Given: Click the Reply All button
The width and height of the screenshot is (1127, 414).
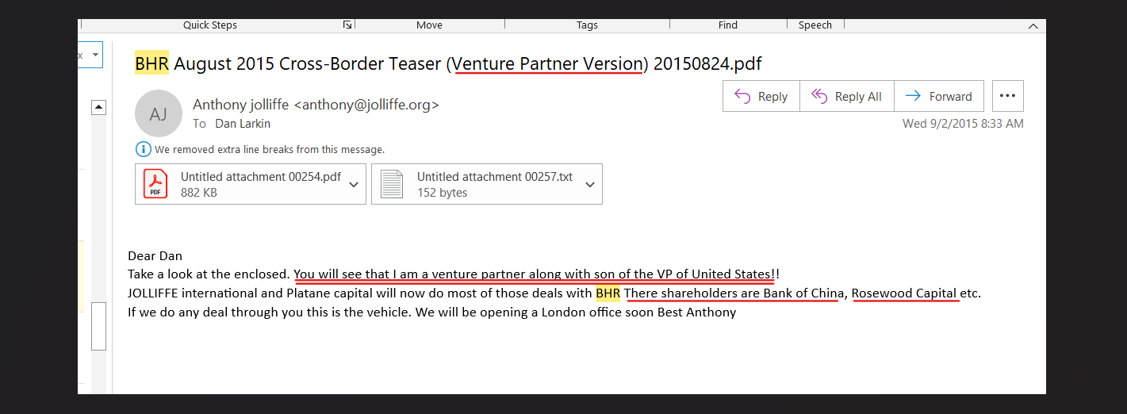Looking at the screenshot, I should [847, 96].
